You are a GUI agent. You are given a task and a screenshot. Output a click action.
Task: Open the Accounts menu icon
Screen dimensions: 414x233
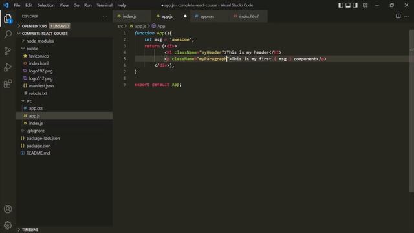pyautogui.click(x=8, y=209)
